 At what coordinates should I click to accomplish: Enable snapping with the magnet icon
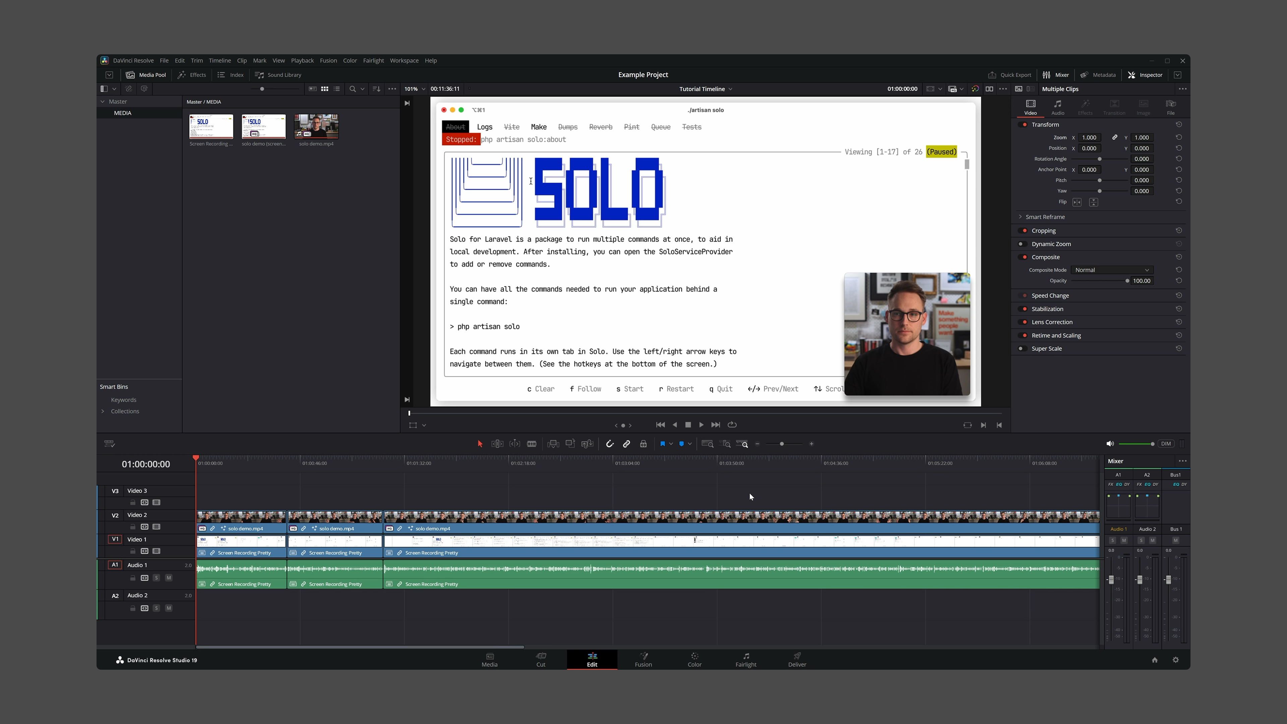pos(610,444)
